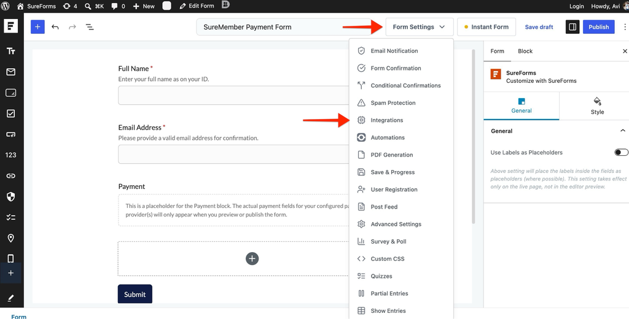The width and height of the screenshot is (629, 319).
Task: Open the updates indicator showing 4
Action: tap(70, 6)
